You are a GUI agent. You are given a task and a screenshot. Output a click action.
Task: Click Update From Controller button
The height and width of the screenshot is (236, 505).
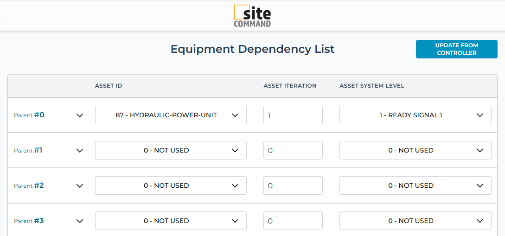click(x=456, y=49)
